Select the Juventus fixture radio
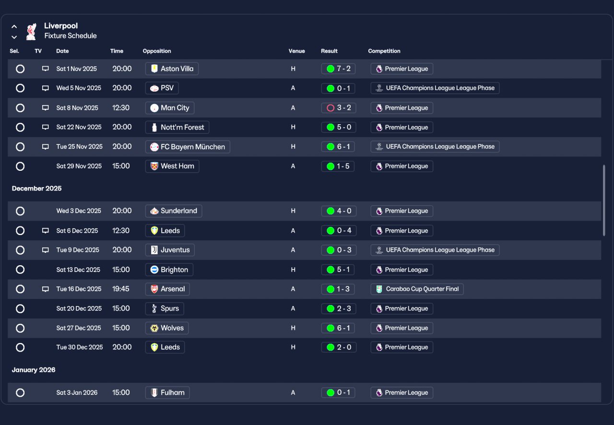Screen dimensions: 614x425 [20, 250]
